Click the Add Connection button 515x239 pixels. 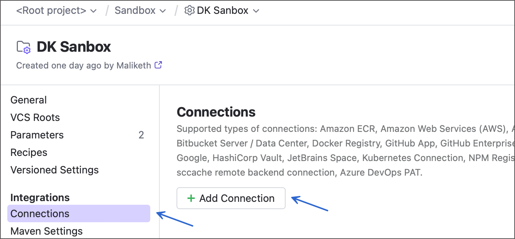click(x=231, y=198)
